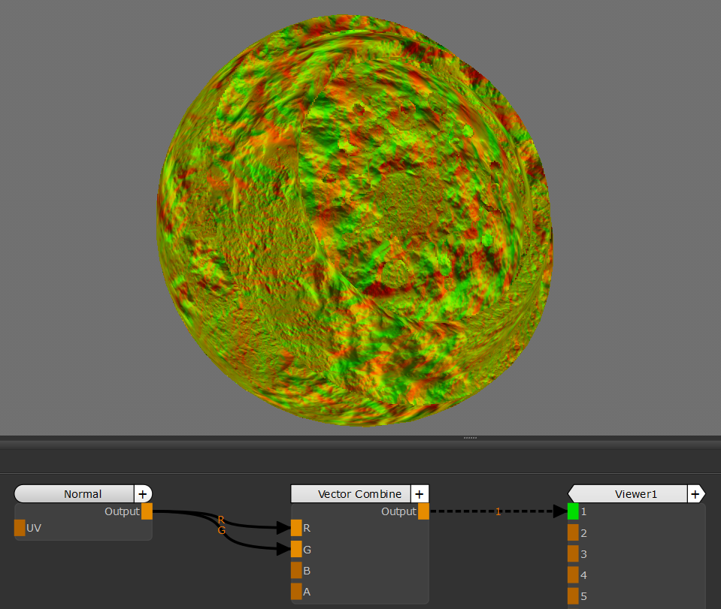Expand the Vector Combine node plus button

pyautogui.click(x=420, y=493)
